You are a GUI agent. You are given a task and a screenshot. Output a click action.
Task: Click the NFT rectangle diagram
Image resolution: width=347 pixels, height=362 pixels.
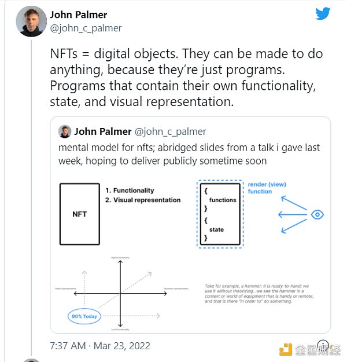[80, 214]
